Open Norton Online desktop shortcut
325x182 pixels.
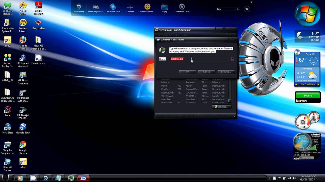point(23,8)
